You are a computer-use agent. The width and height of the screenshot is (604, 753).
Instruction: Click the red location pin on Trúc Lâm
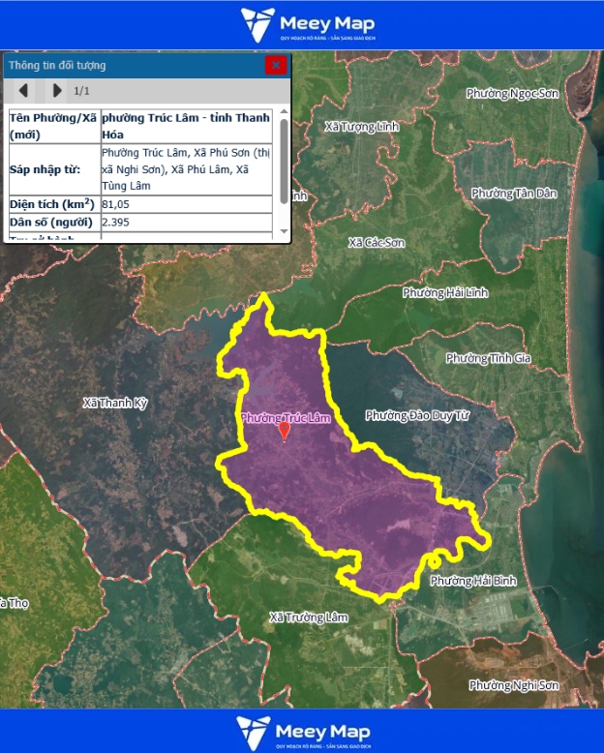tap(284, 431)
